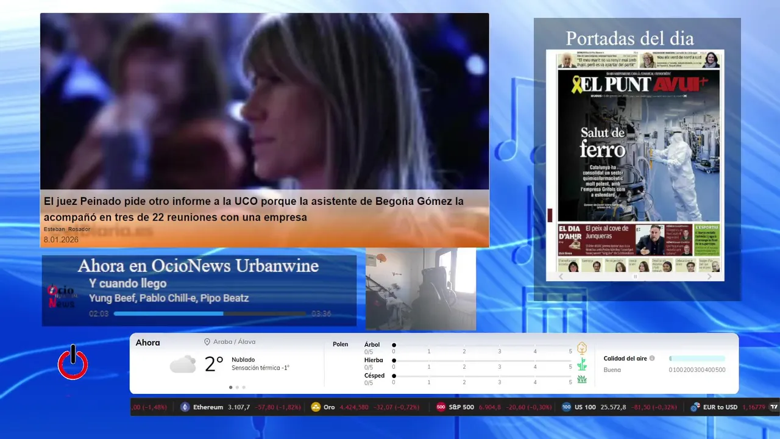Click the song progress bar of Y cuando llego
This screenshot has width=780, height=439.
click(210, 313)
